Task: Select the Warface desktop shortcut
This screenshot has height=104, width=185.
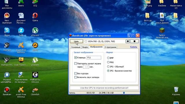Action: (7, 45)
